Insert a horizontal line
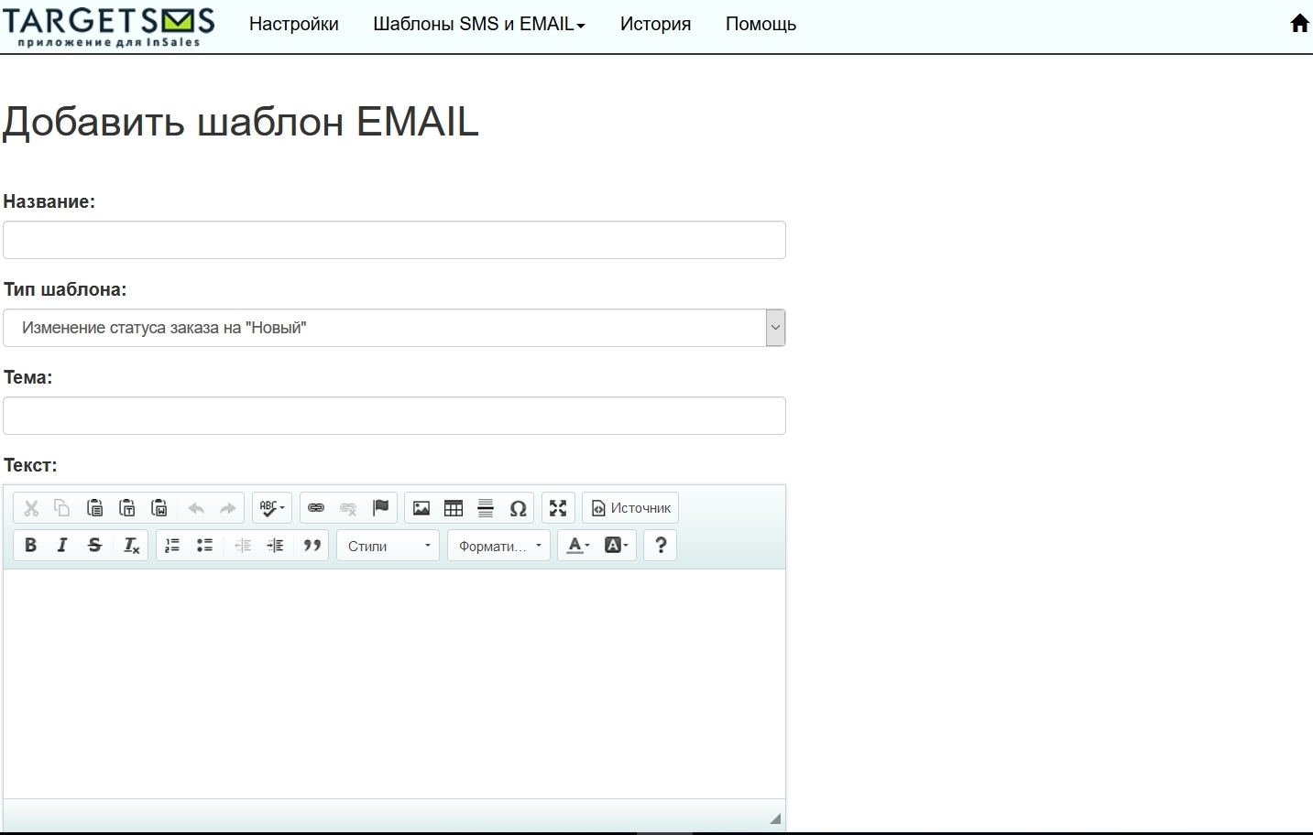This screenshot has width=1313, height=835. [486, 508]
